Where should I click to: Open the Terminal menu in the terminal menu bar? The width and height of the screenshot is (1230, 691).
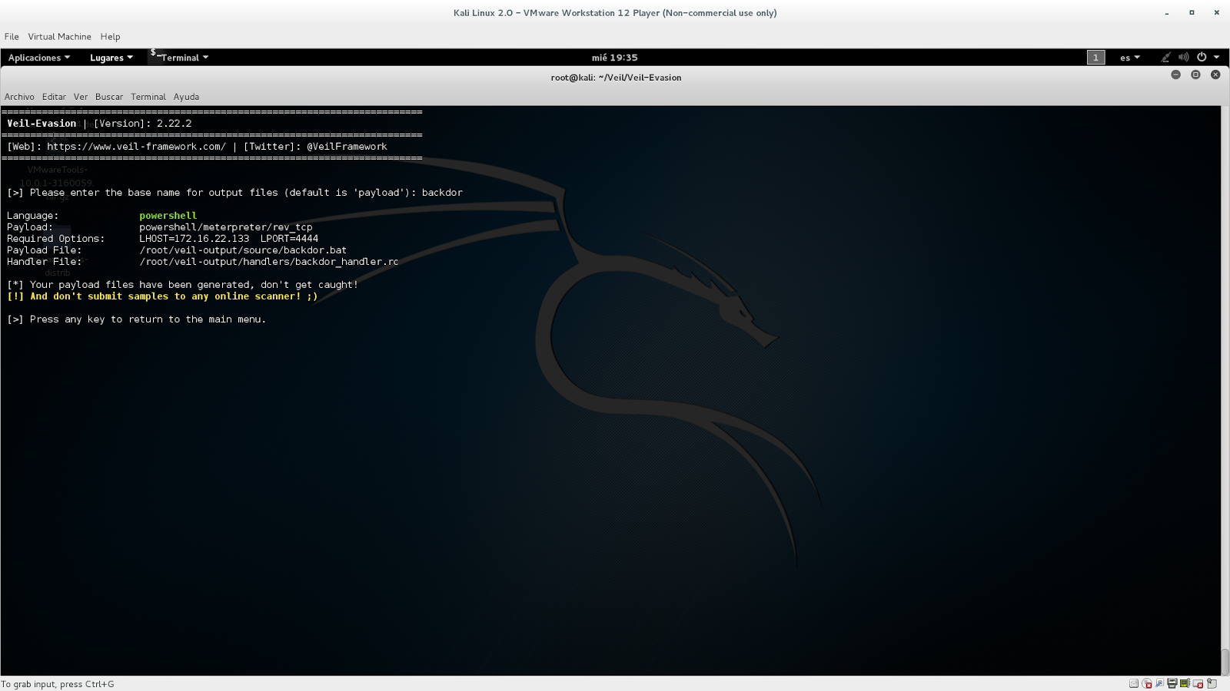(148, 97)
